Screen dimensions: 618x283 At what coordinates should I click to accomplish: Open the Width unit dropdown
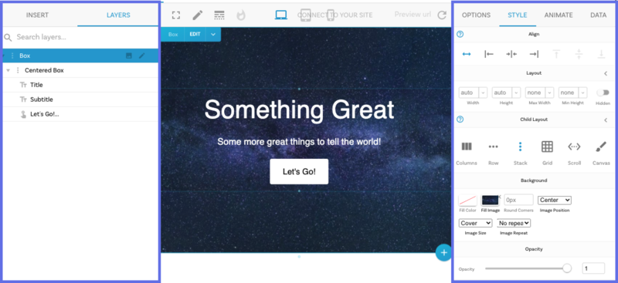pos(484,93)
